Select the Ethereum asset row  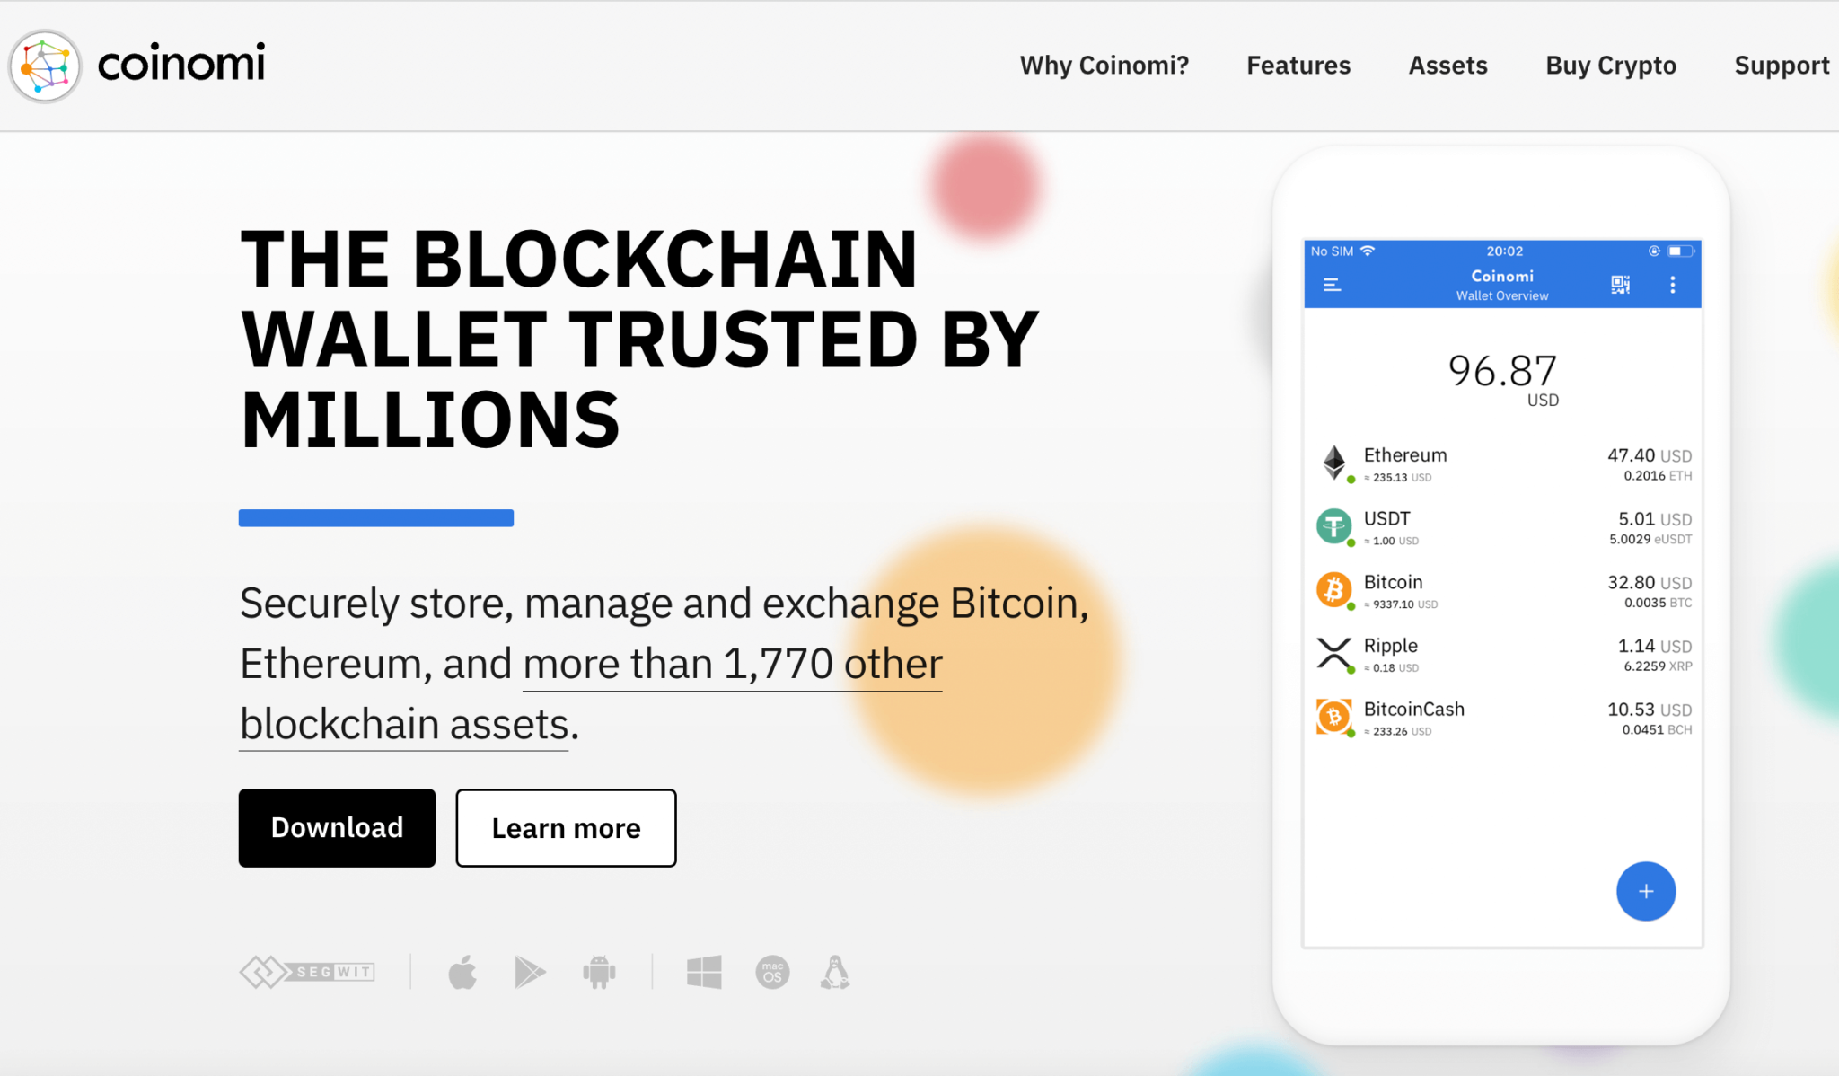point(1501,463)
